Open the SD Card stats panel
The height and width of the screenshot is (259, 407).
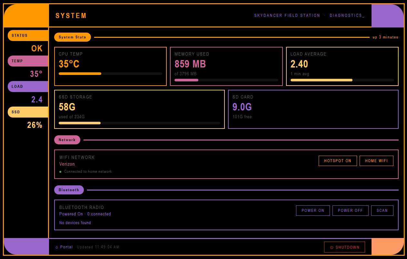(x=313, y=109)
